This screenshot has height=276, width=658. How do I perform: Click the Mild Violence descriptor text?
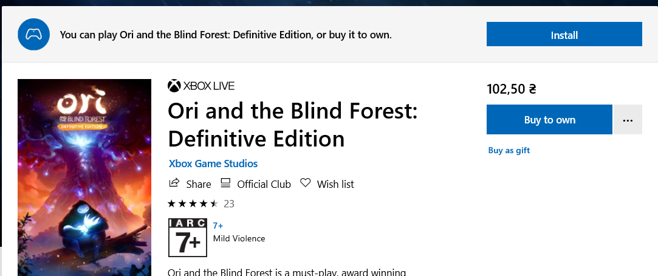coord(239,238)
